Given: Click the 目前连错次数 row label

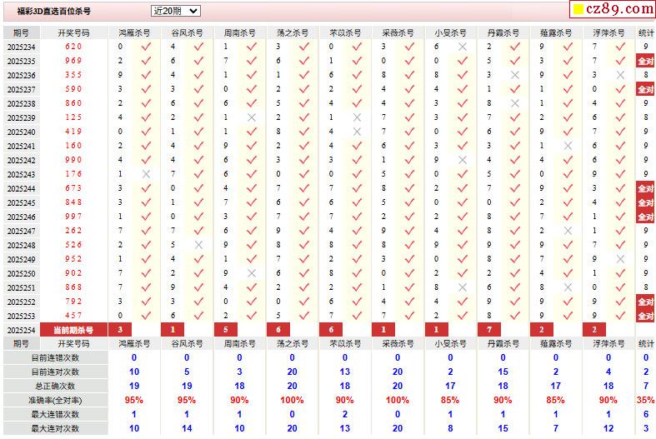Looking at the screenshot, I should (x=55, y=358).
